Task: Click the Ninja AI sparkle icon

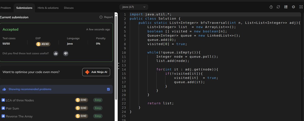Action: [x=87, y=72]
